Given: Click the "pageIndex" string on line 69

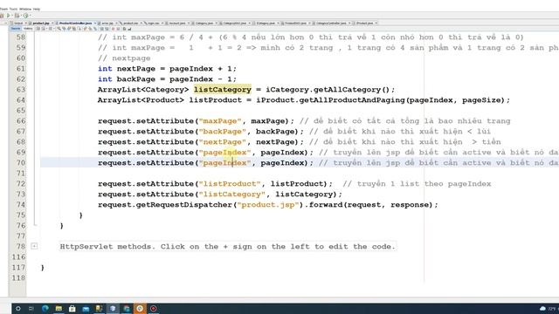Looking at the screenshot, I should pyautogui.click(x=225, y=153).
